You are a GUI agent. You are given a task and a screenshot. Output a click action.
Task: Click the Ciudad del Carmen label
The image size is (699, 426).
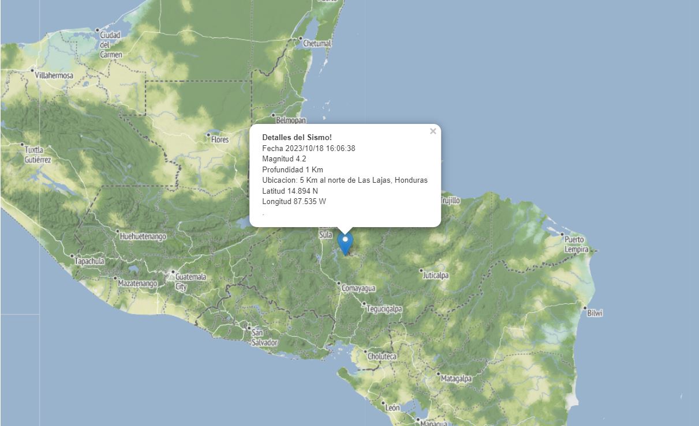(x=111, y=44)
